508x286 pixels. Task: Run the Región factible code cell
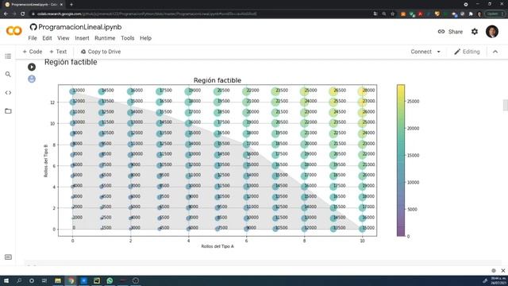click(32, 67)
